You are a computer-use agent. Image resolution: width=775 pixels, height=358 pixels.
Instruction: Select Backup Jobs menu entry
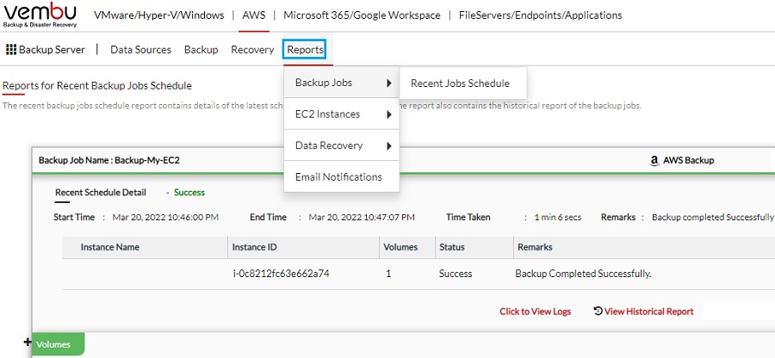[342, 83]
